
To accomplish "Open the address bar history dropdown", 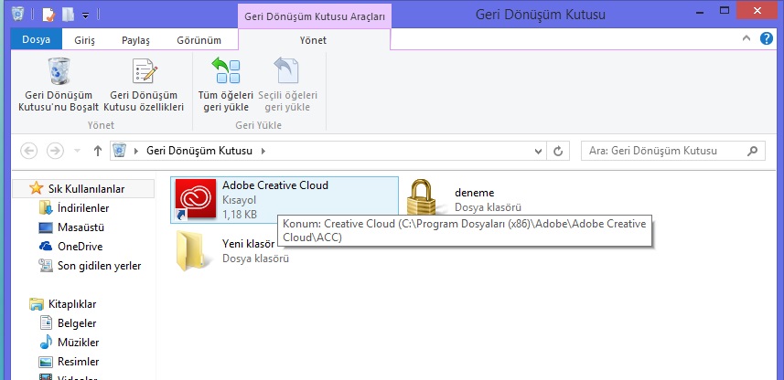I will [x=539, y=151].
